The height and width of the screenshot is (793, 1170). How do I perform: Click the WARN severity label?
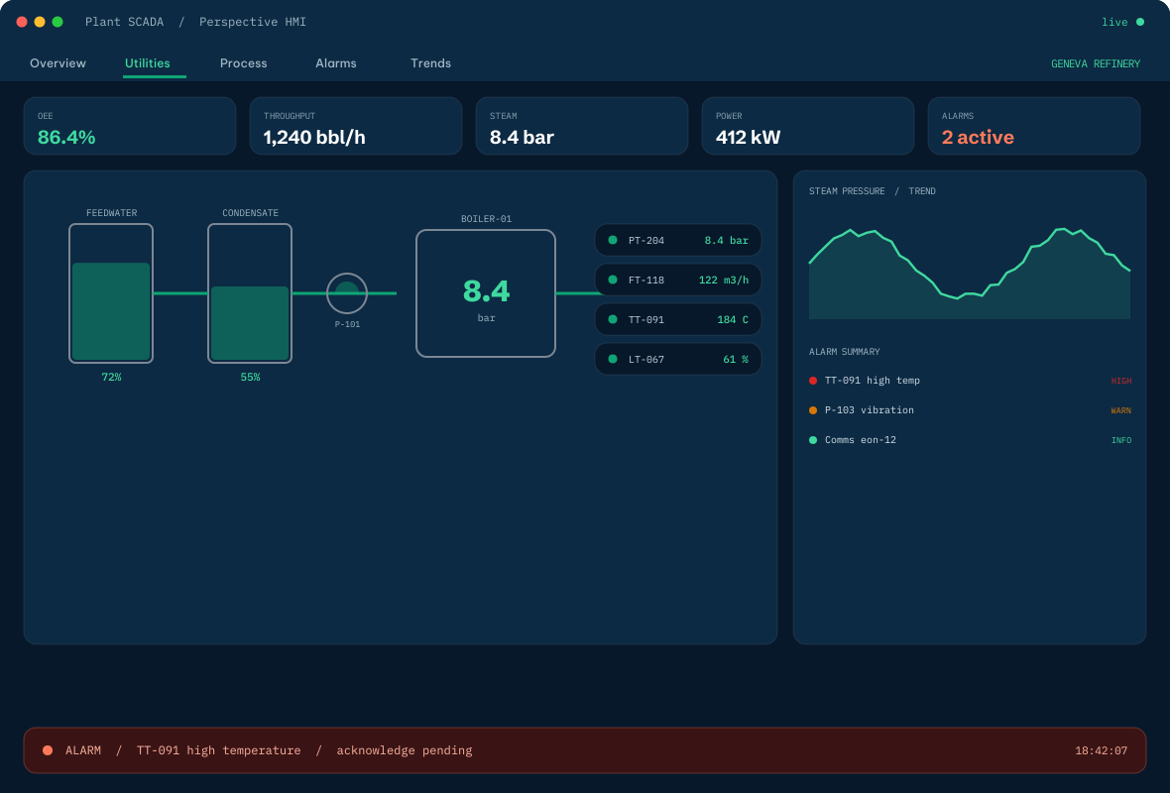(x=1121, y=411)
